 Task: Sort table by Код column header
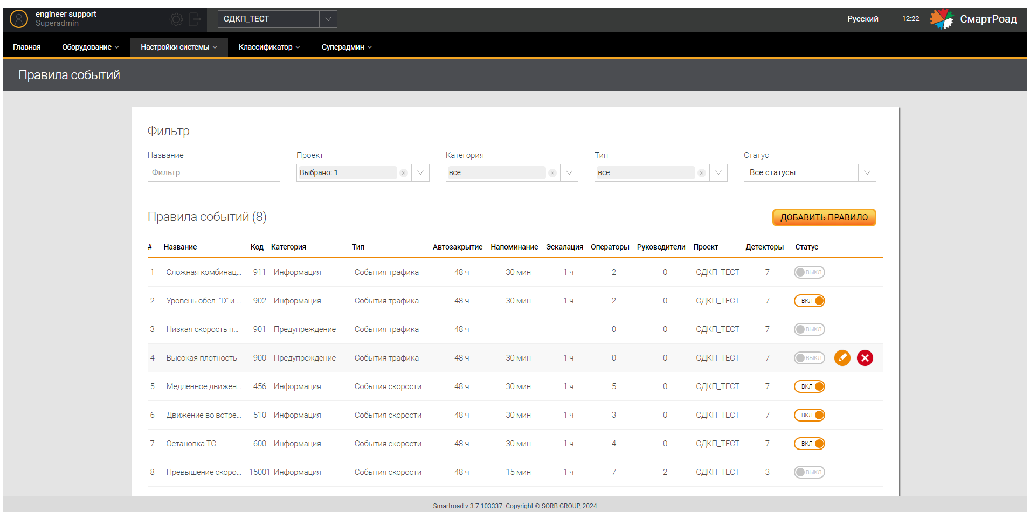coord(257,247)
